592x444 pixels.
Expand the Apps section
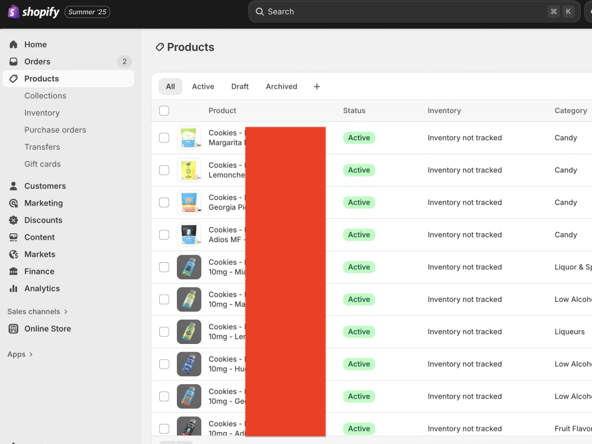coord(20,354)
